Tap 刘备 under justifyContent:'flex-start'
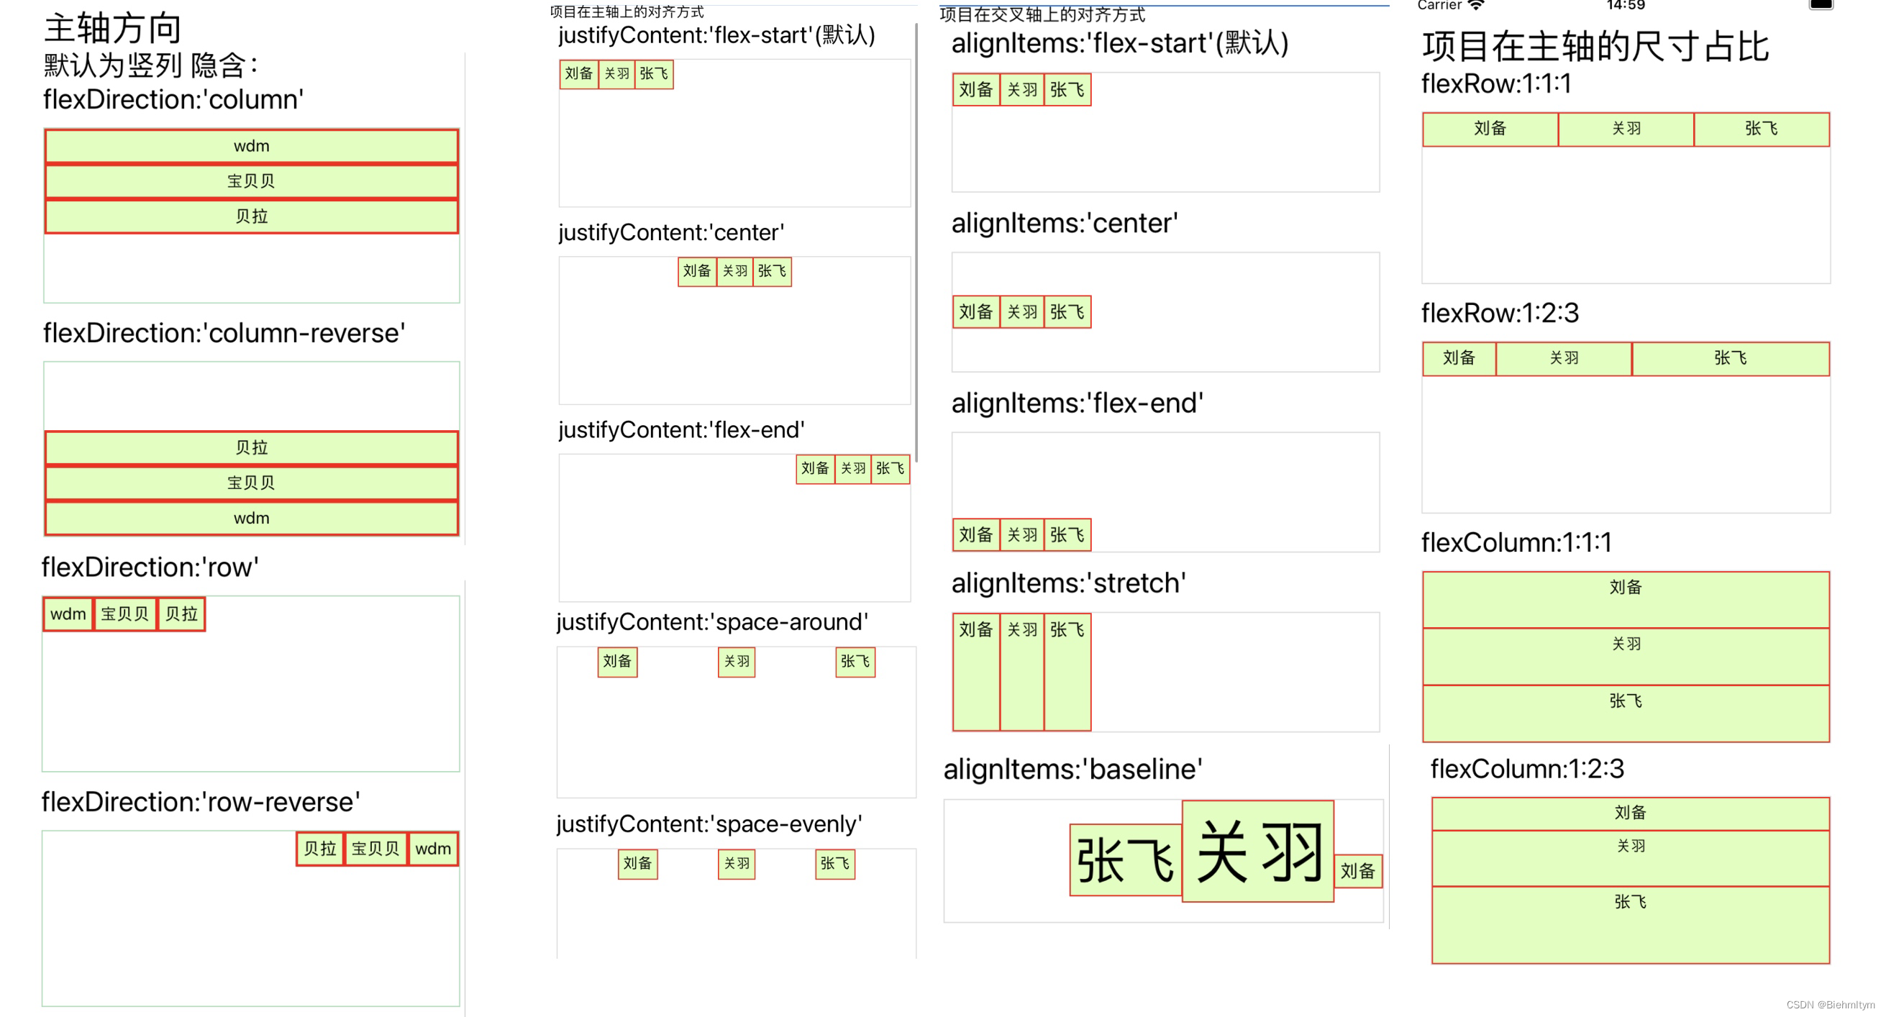This screenshot has height=1017, width=1886. coord(579,74)
